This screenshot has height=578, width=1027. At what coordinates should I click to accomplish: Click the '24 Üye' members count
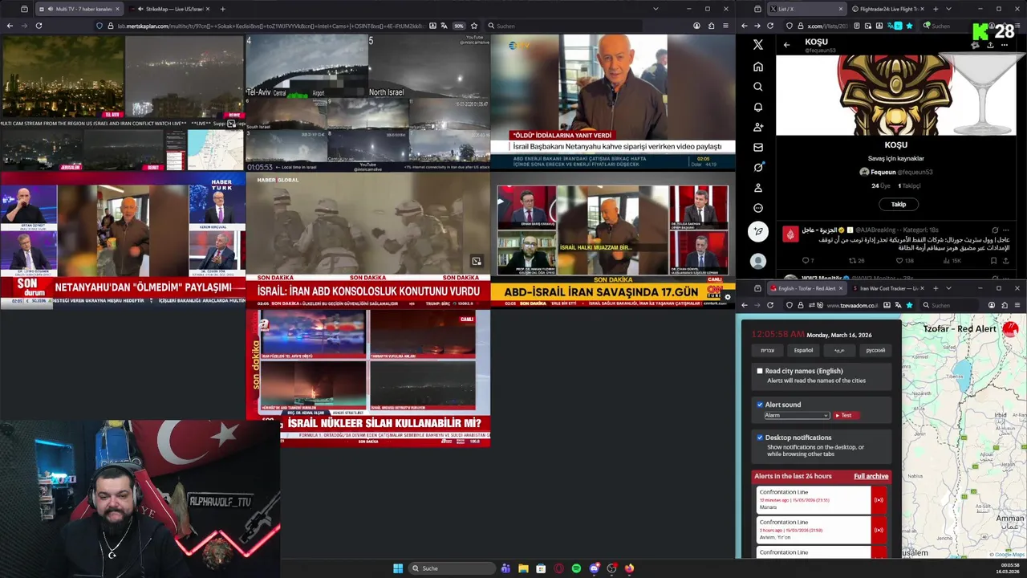click(x=880, y=185)
